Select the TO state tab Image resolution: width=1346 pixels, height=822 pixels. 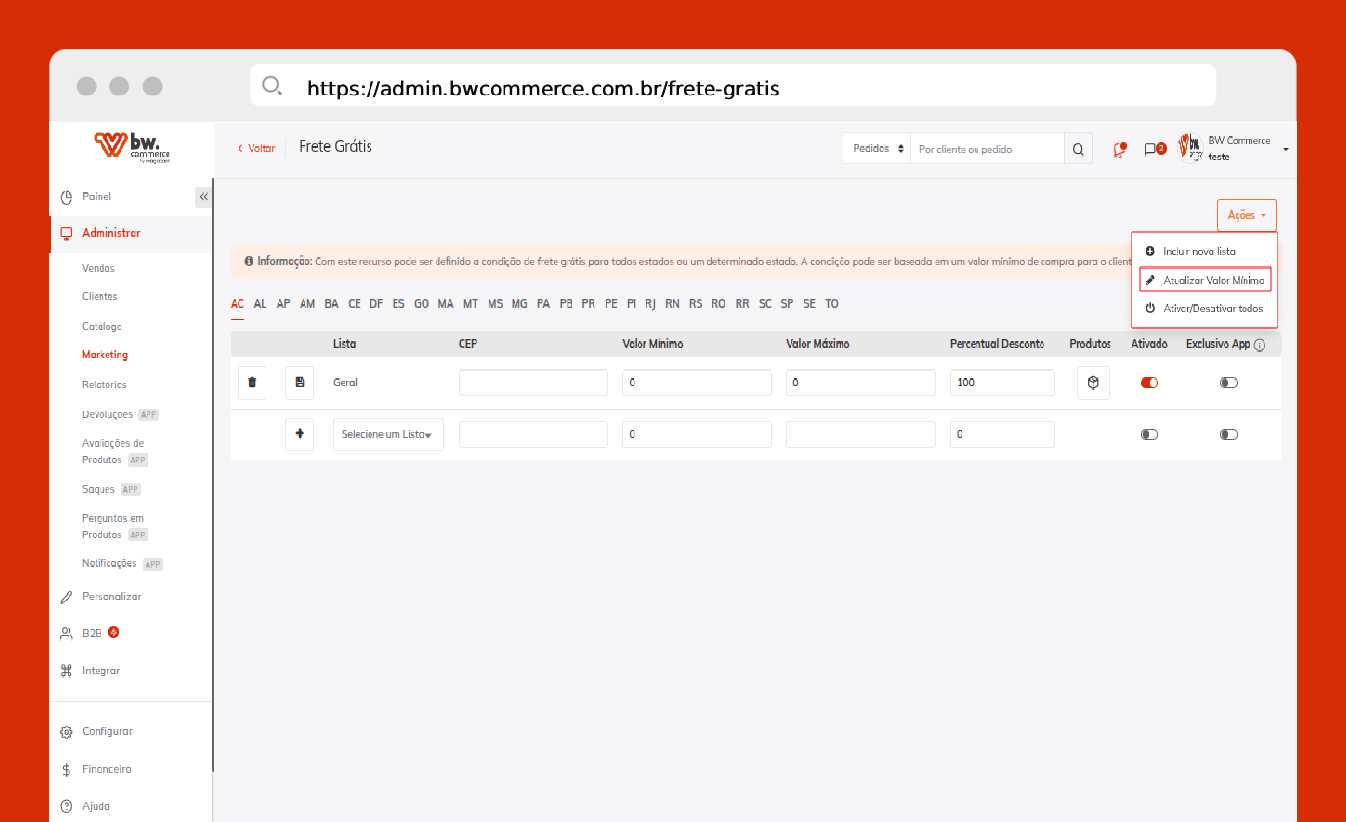[832, 304]
